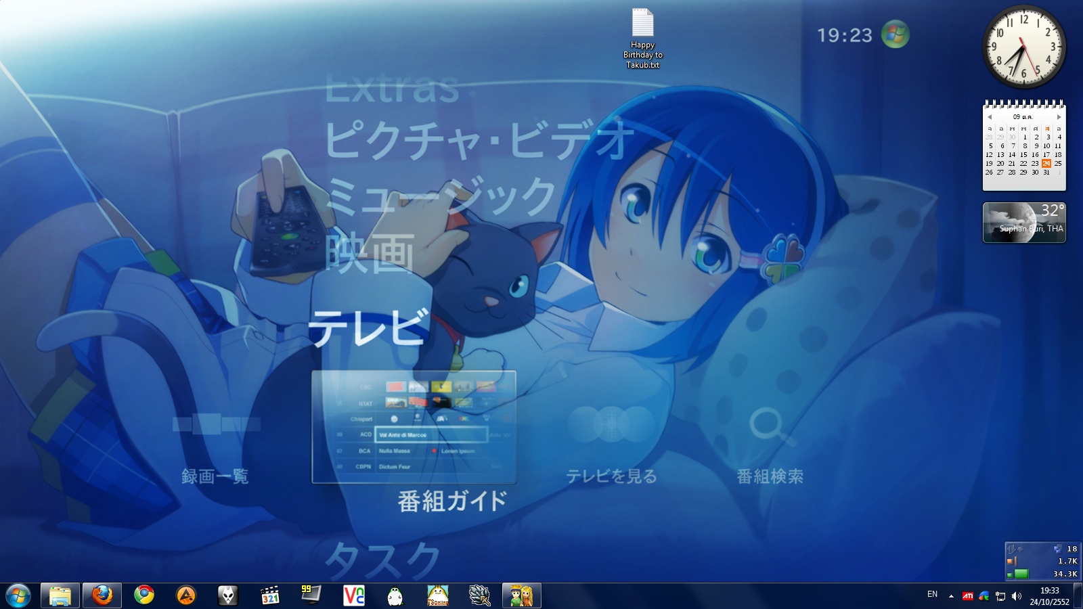1083x609 pixels.
Task: Open the volume speaker tray icon
Action: (x=1016, y=596)
